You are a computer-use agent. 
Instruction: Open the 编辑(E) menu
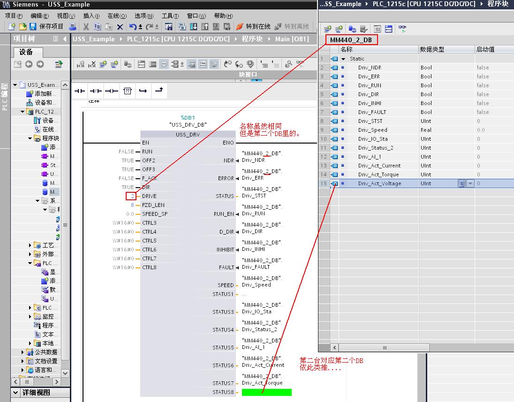click(x=40, y=16)
